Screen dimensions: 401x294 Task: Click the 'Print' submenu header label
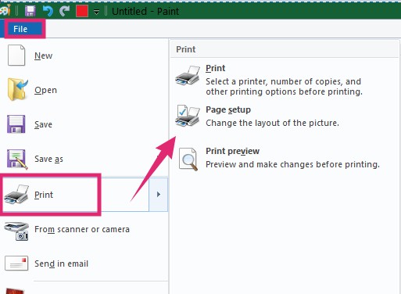click(186, 49)
